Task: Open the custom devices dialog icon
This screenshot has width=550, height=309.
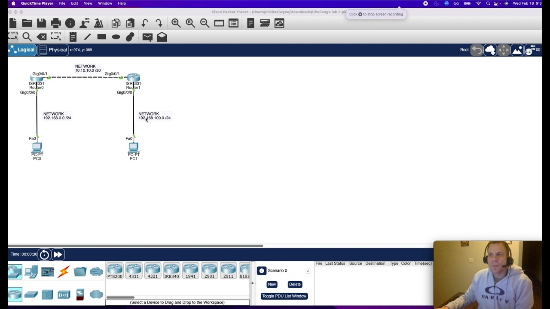Action: [x=233, y=23]
